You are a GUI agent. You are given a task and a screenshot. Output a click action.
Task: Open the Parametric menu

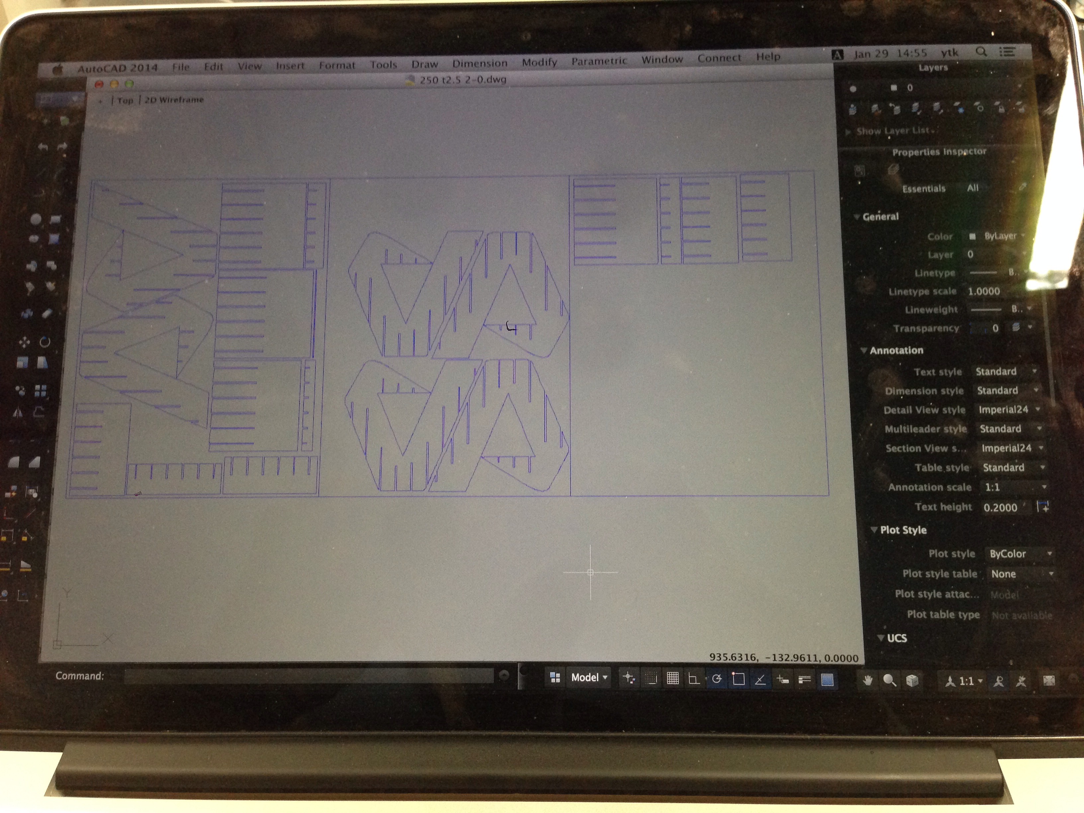(599, 61)
